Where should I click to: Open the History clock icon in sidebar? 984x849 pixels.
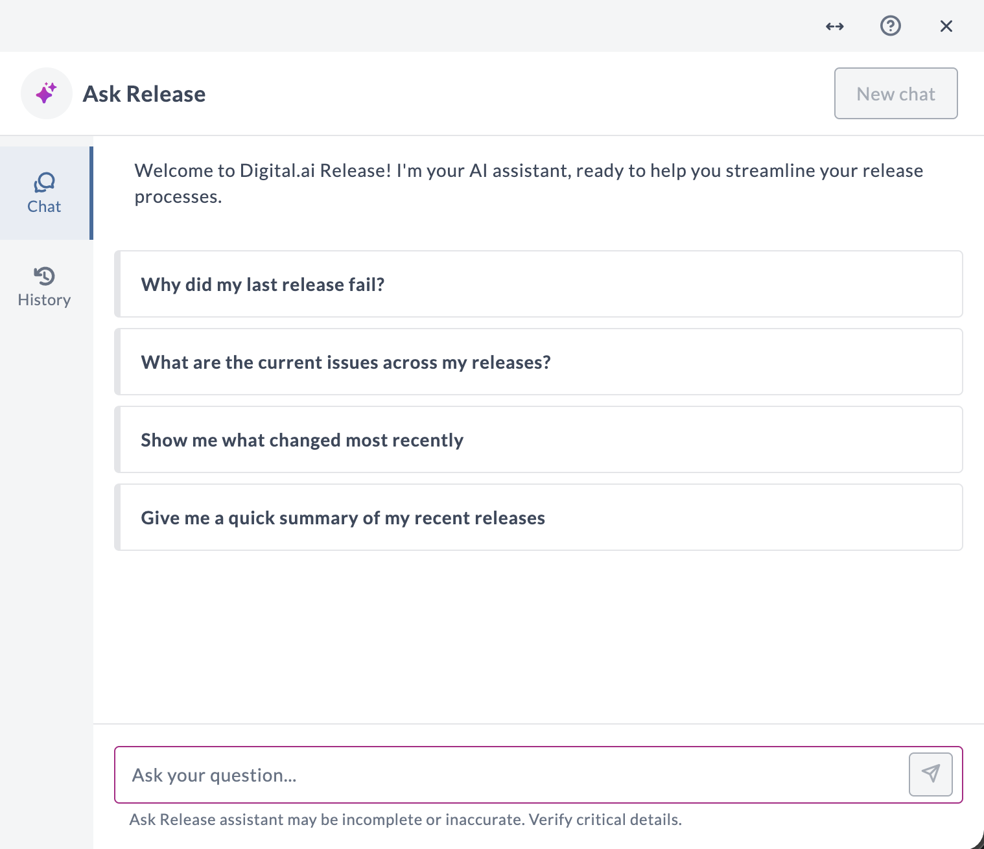pos(43,275)
